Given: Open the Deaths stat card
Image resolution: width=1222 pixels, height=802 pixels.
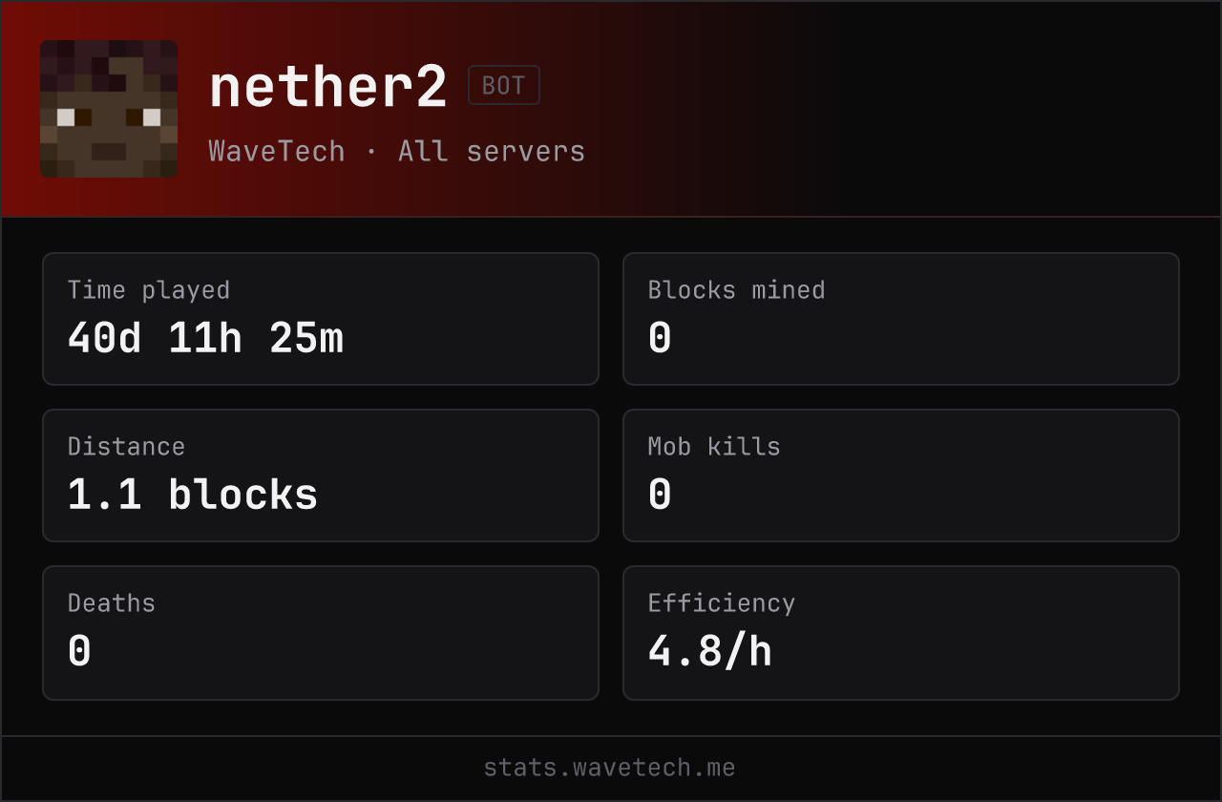Looking at the screenshot, I should click(x=321, y=633).
